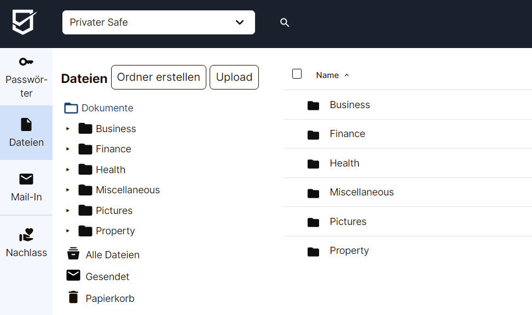The image size is (532, 315).
Task: Open Gesendet via the envelope icon
Action: pyautogui.click(x=73, y=275)
